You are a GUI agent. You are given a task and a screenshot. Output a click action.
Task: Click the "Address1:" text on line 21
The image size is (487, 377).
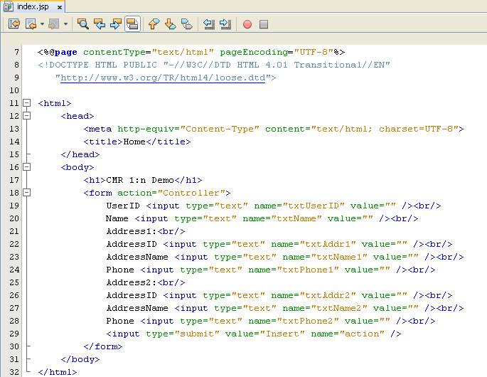[x=132, y=231]
